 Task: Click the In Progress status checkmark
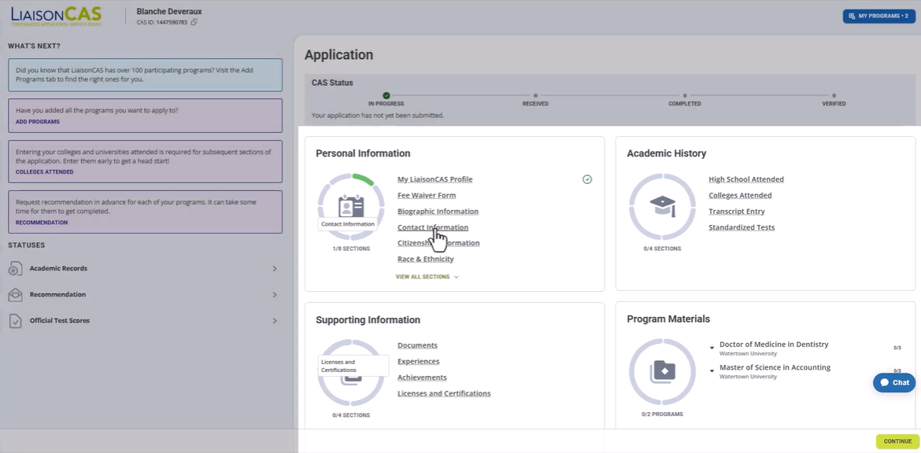coord(386,95)
